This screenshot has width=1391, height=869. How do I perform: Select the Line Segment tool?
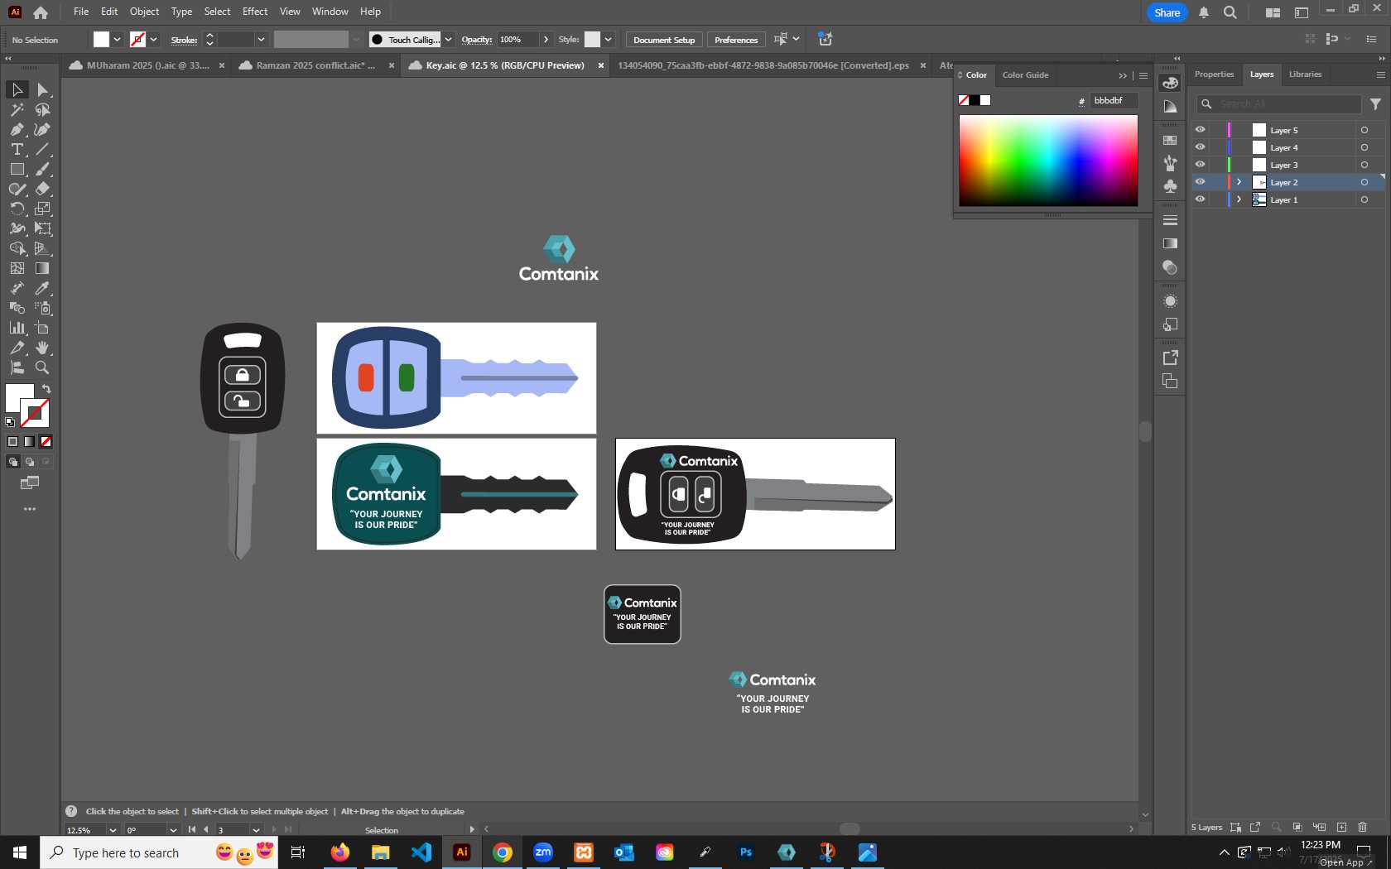point(42,149)
